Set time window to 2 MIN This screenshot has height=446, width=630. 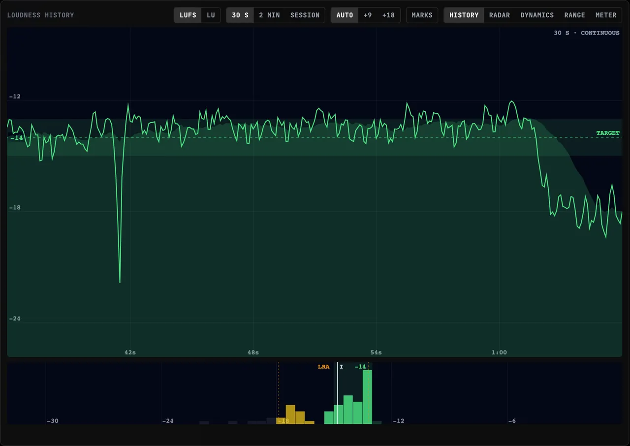point(270,15)
